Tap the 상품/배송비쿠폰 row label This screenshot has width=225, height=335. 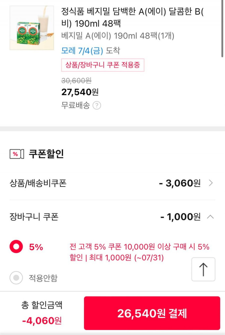coord(38,183)
